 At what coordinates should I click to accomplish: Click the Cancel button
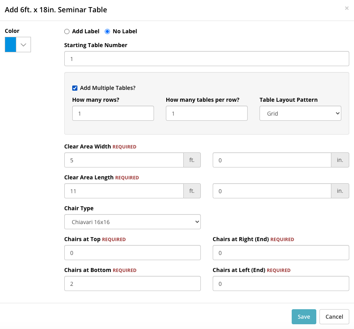[334, 317]
